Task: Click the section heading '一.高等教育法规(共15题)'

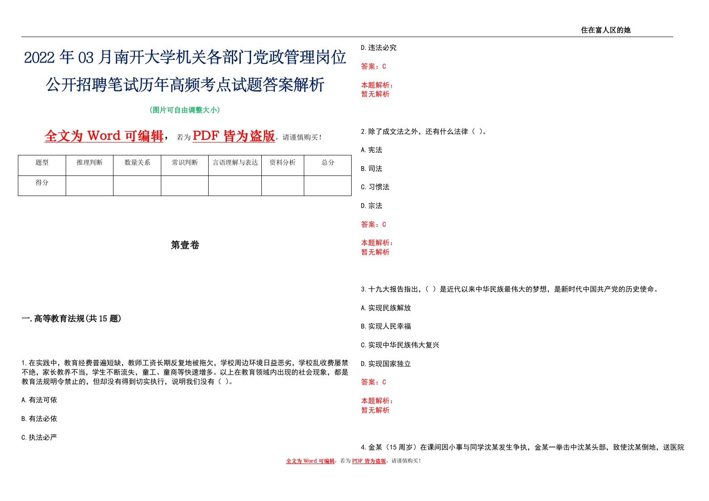Action: (x=71, y=318)
